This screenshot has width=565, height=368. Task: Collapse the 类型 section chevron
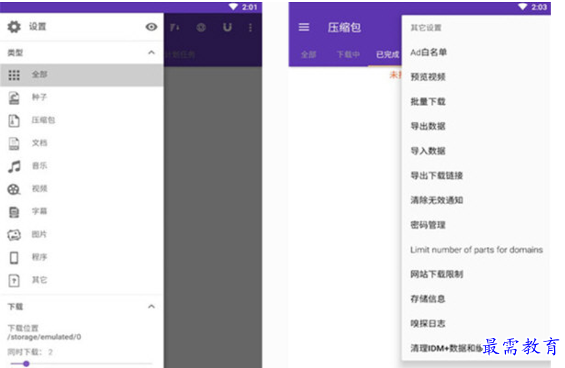coord(152,52)
